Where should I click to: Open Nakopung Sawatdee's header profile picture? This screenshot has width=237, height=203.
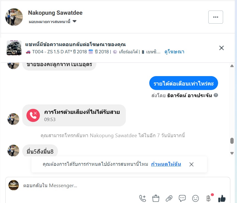click(14, 17)
